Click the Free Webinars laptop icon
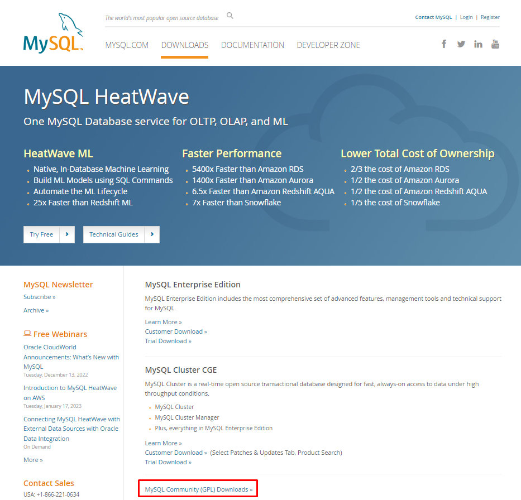The width and height of the screenshot is (521, 500). pos(27,333)
